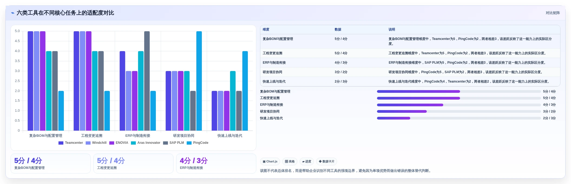
Task: Click the table description starting ERP与制造衔接维度中
Action: coord(467,63)
